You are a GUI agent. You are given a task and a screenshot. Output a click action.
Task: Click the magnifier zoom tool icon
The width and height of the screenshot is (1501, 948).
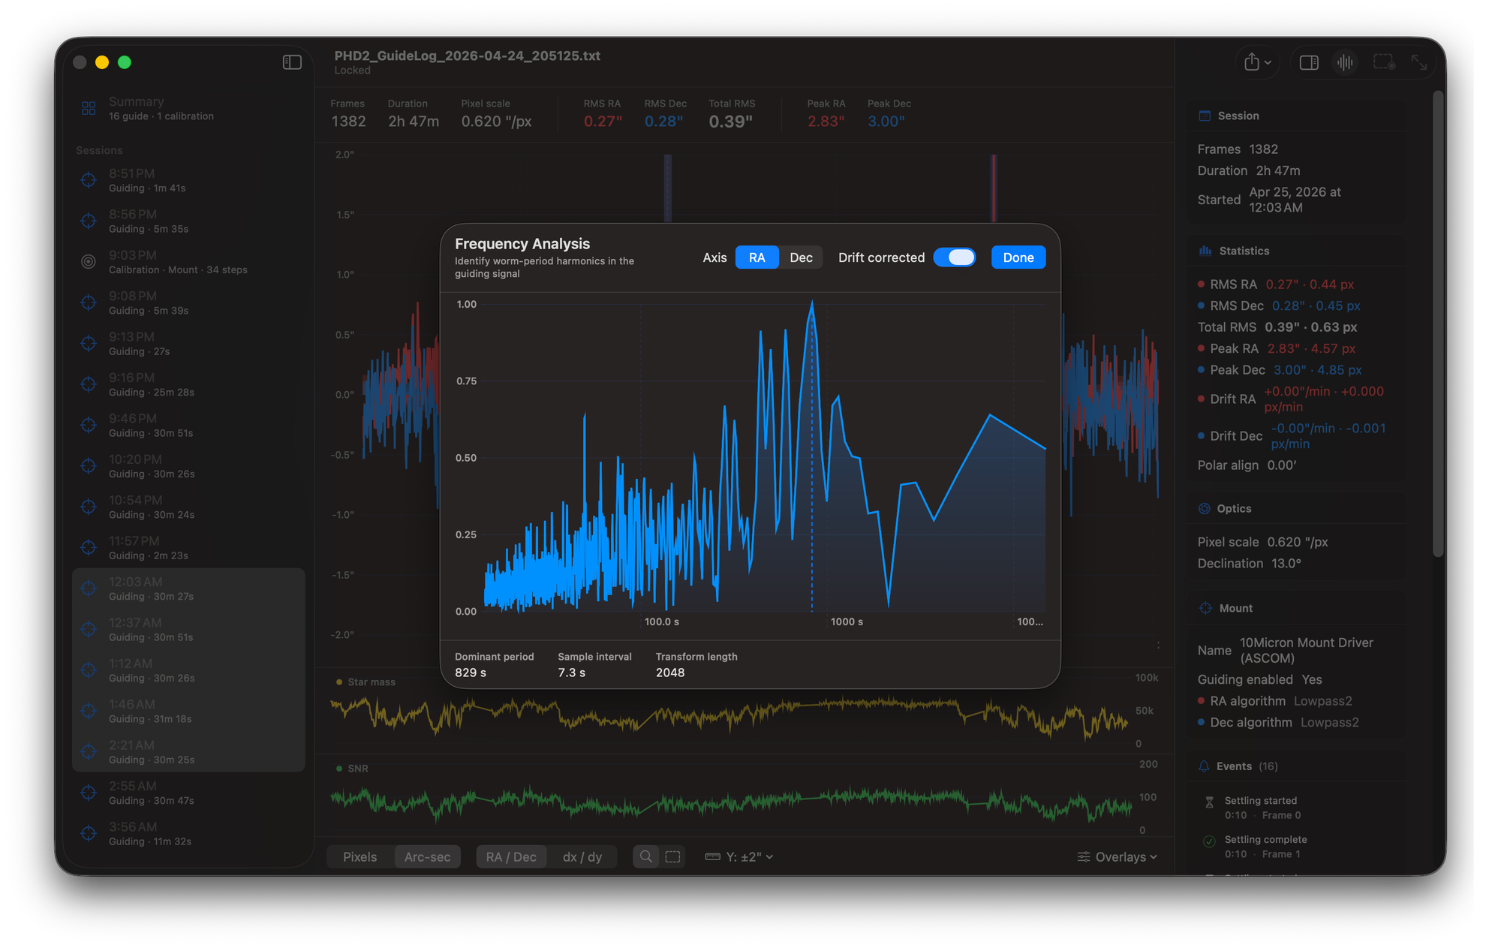(x=645, y=856)
